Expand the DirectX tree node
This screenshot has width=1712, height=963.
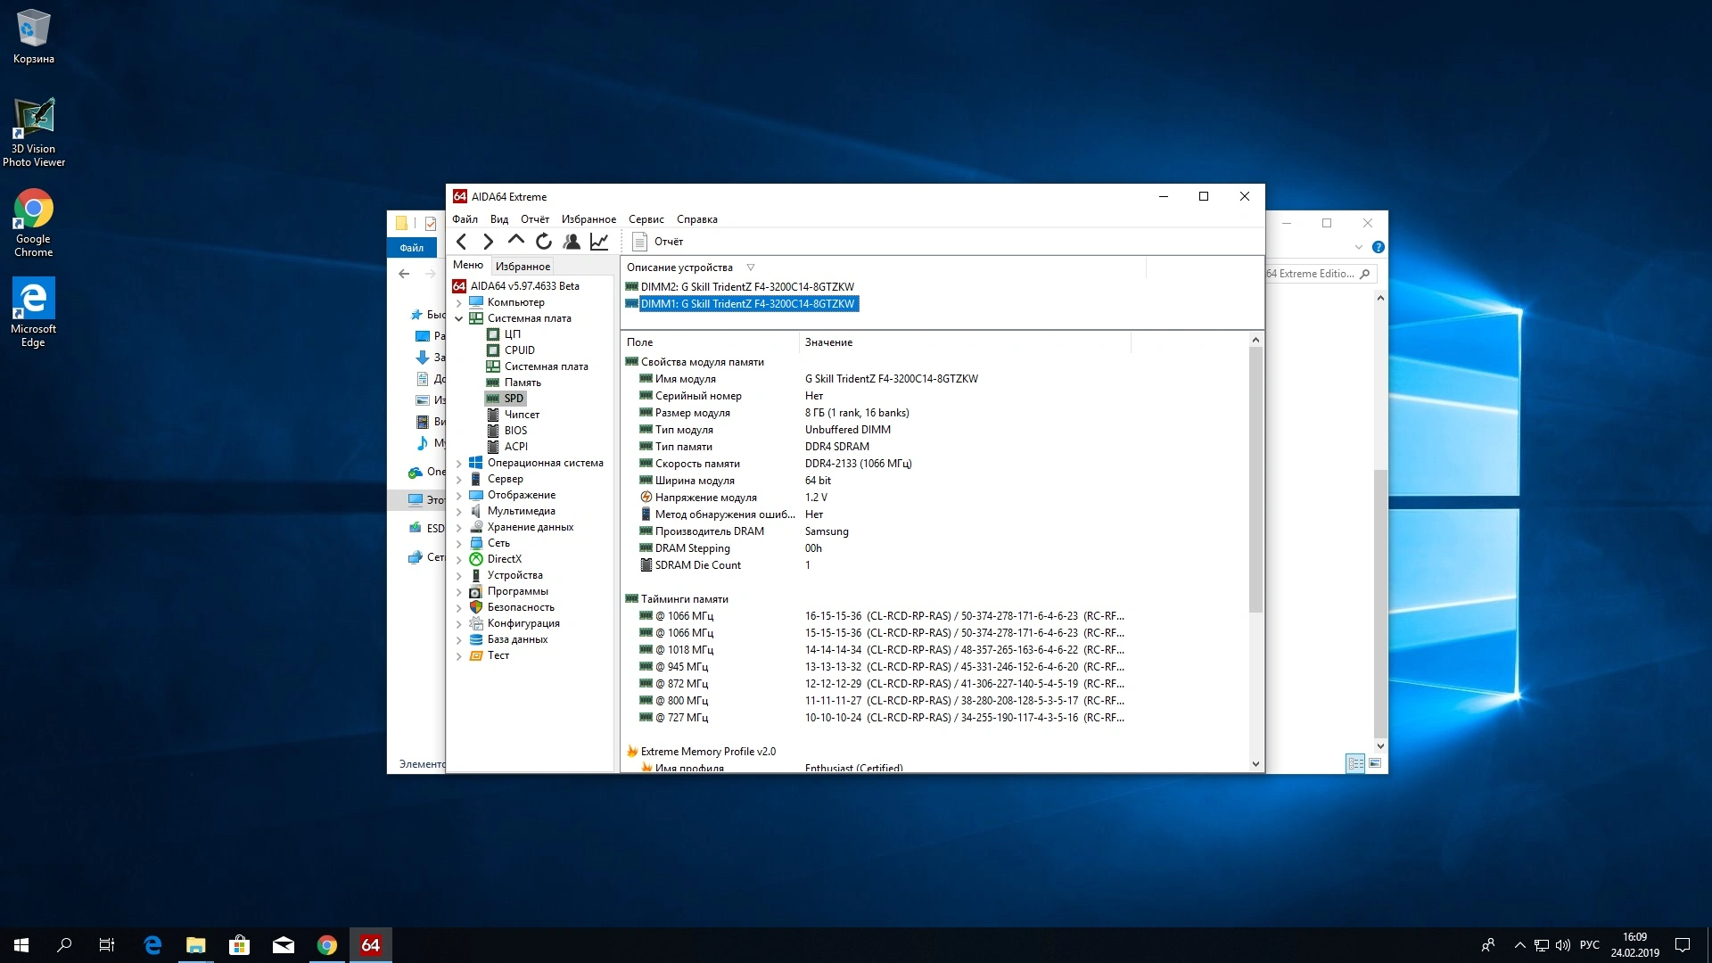point(459,560)
